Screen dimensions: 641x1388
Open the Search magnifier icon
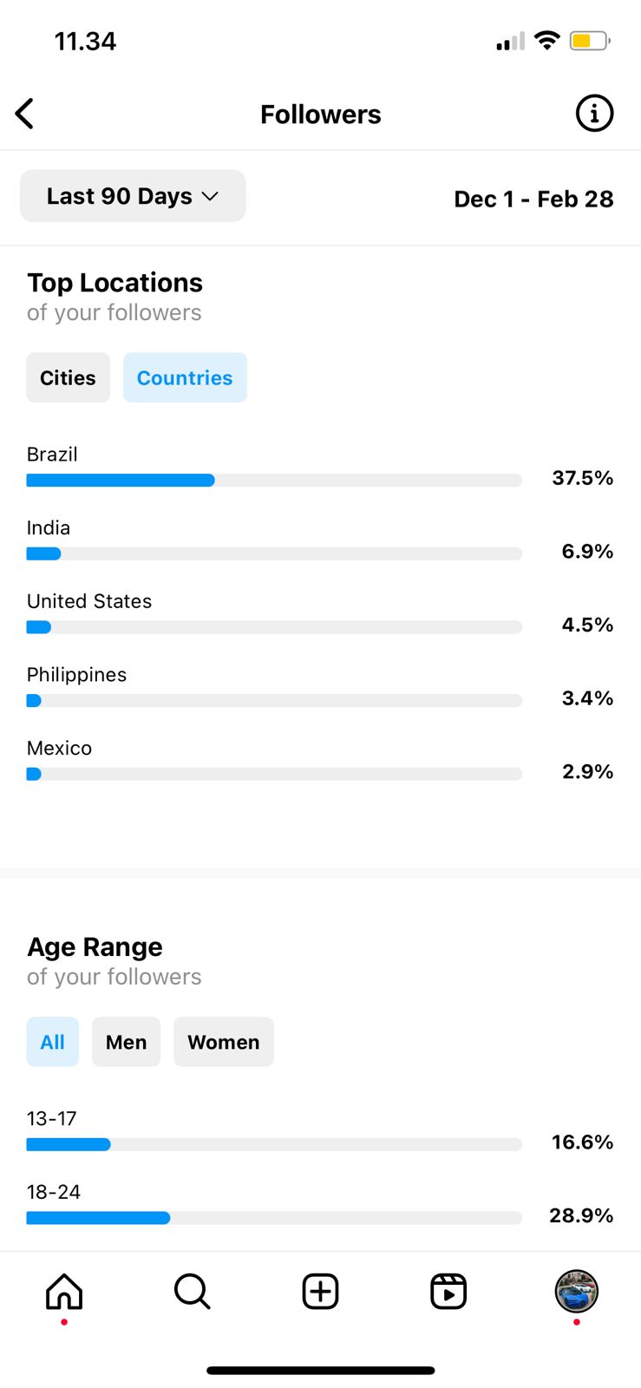[192, 1291]
